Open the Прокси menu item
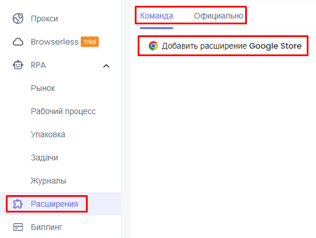316x238 pixels. pos(44,19)
